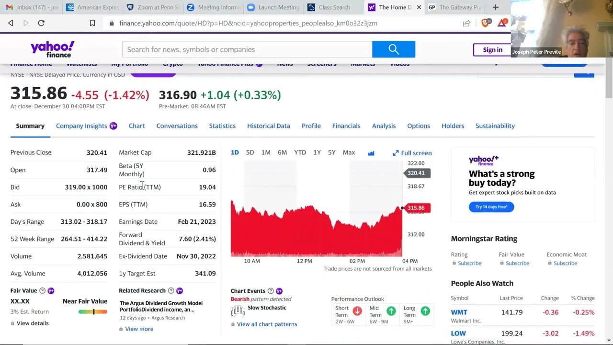The height and width of the screenshot is (345, 613).
Task: Switch to Class Search tab
Action: [x=334, y=7]
